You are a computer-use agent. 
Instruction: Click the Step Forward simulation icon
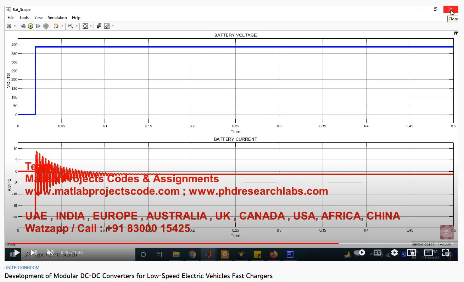[38, 26]
